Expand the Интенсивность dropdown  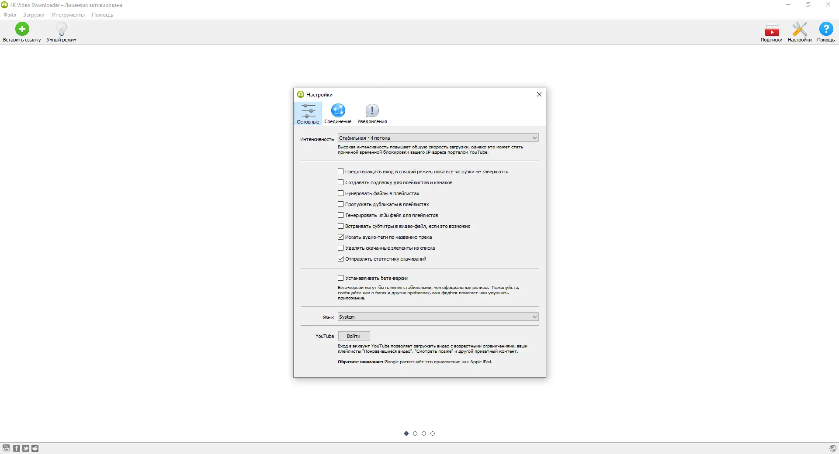click(x=438, y=138)
